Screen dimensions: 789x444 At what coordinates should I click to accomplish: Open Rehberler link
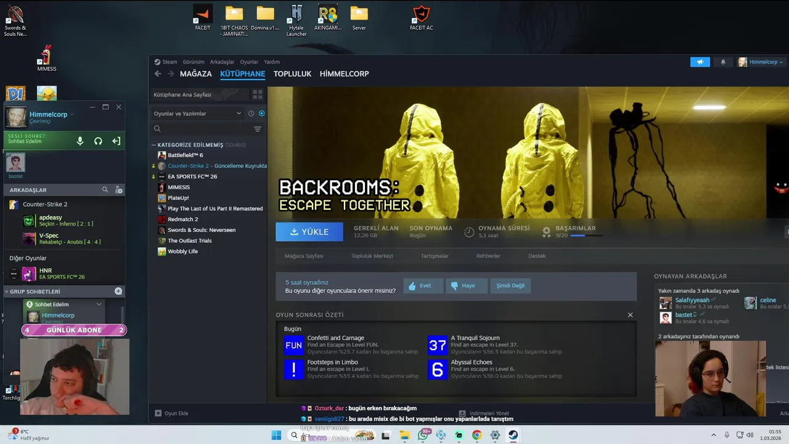point(488,256)
